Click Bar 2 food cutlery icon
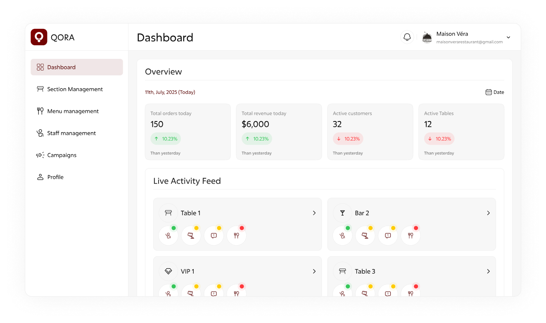Viewport: 546px width, 323px height. pyautogui.click(x=411, y=236)
